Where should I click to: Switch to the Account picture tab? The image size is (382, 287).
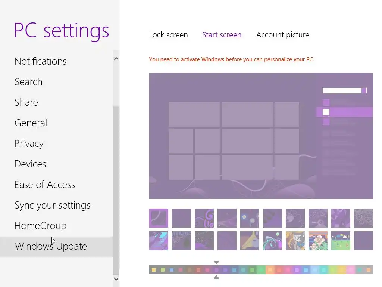(283, 35)
